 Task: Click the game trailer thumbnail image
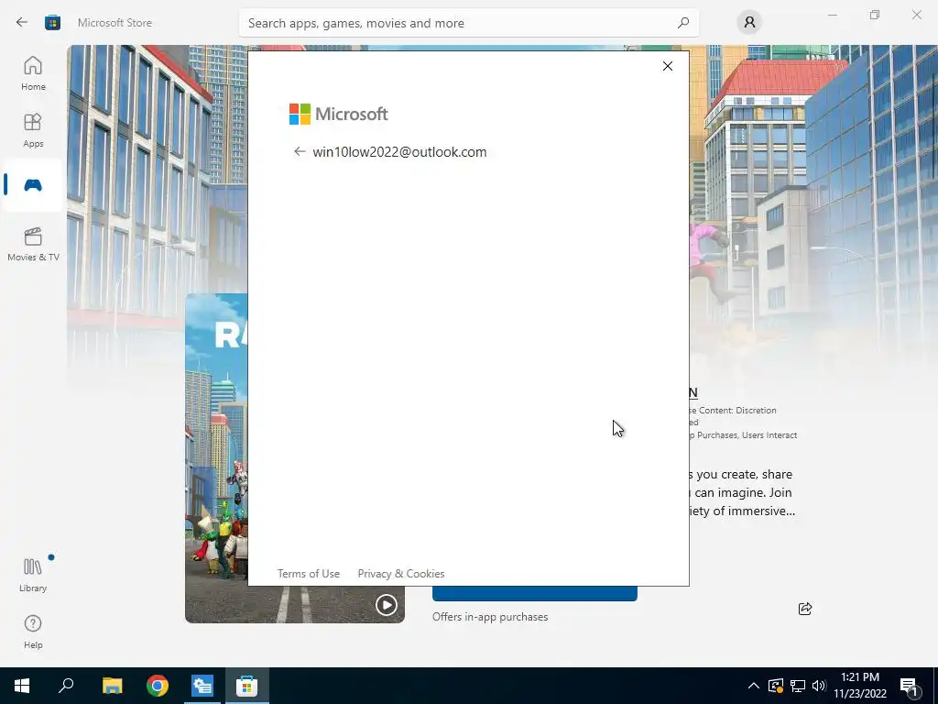point(216,458)
